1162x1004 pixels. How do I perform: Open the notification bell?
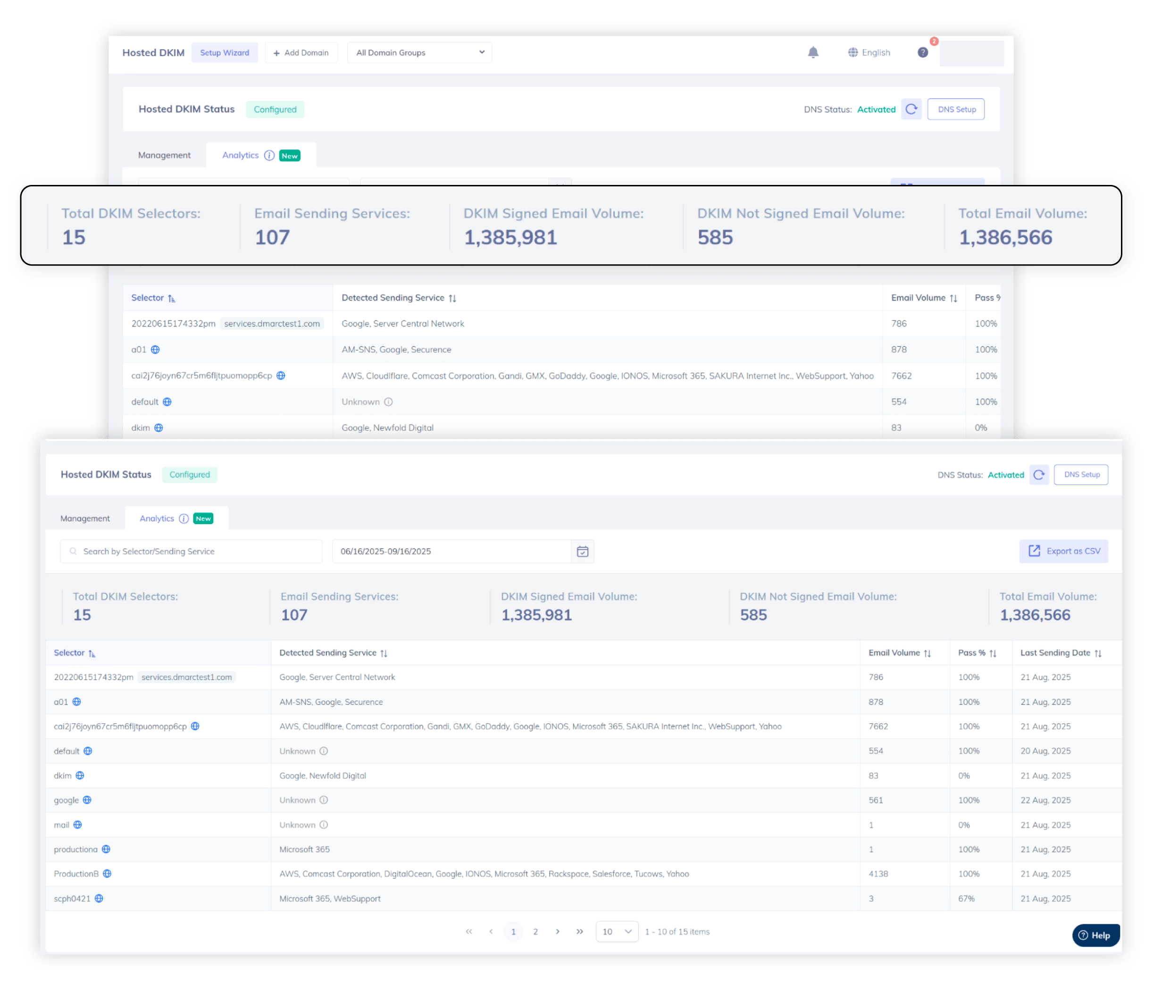coord(814,52)
